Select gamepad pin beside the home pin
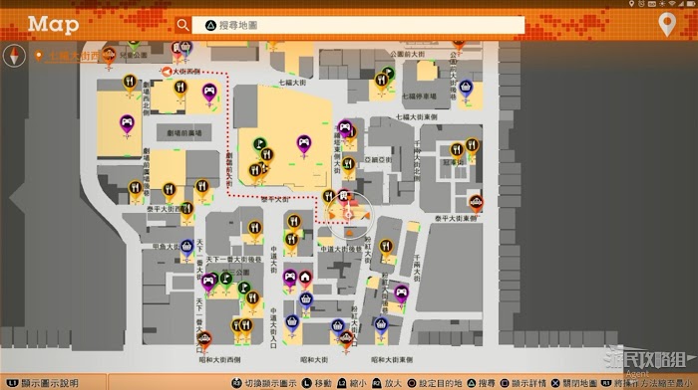Screen dimensions: 698x390 [x=290, y=279]
